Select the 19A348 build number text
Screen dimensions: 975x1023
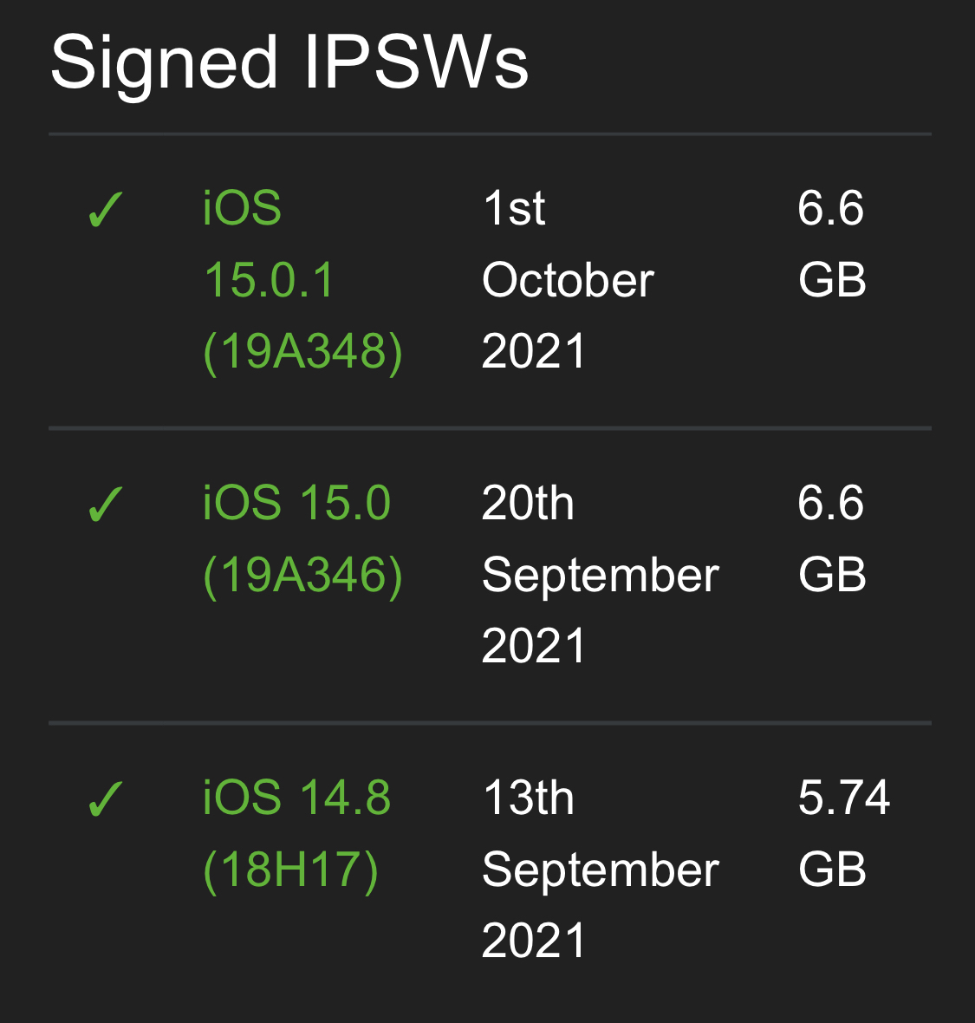click(302, 352)
